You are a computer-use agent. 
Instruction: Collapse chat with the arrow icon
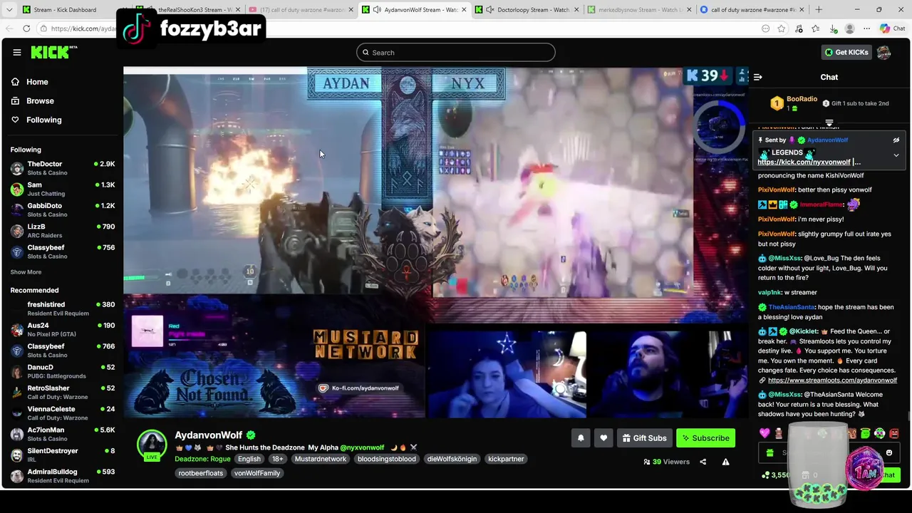pyautogui.click(x=758, y=77)
